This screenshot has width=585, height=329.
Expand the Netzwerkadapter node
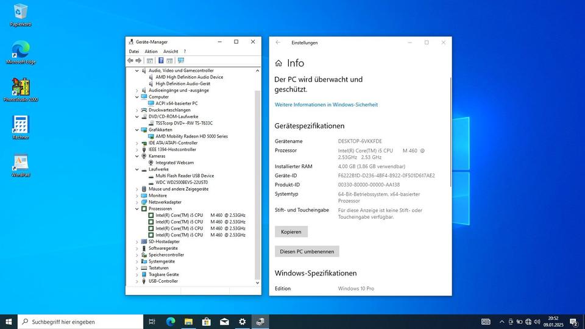137,202
